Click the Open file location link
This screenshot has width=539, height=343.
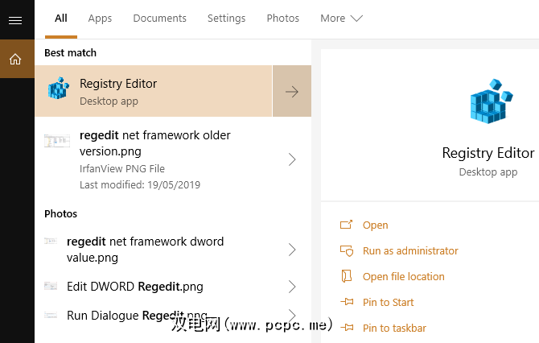tap(403, 277)
